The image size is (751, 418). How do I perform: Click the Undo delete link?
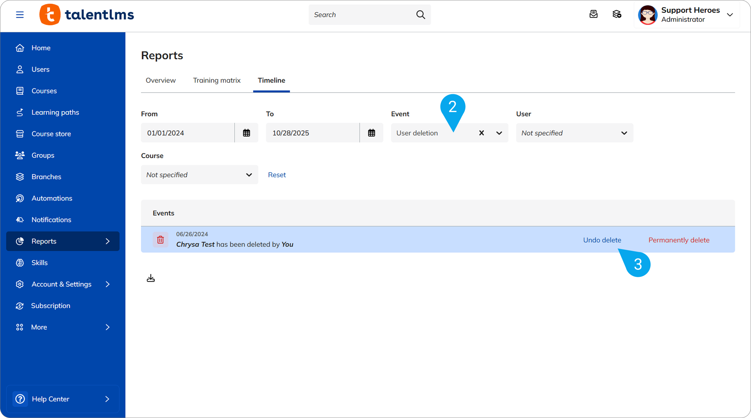click(x=602, y=240)
